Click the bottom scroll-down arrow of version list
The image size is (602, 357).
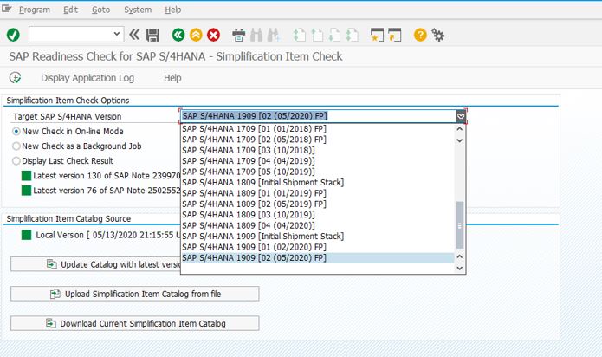[x=460, y=269]
